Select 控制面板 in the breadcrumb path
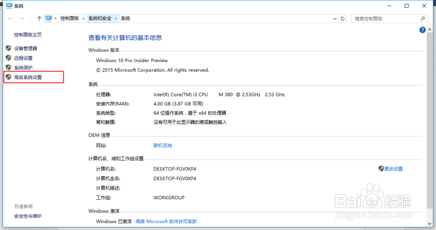The height and width of the screenshot is (230, 436). [69, 18]
